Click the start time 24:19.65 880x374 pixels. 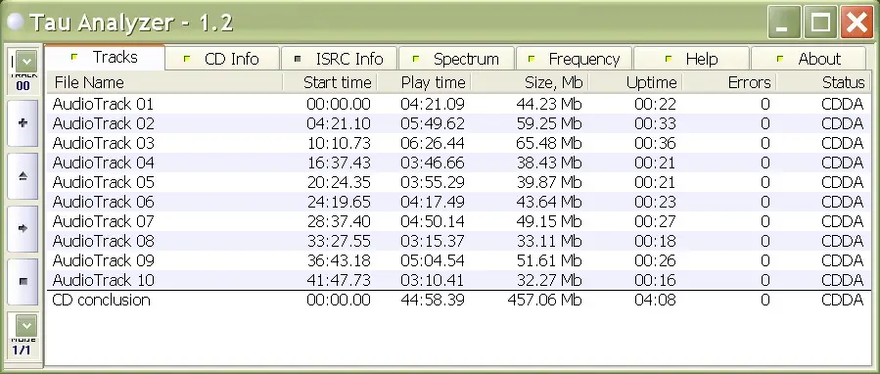click(x=339, y=202)
